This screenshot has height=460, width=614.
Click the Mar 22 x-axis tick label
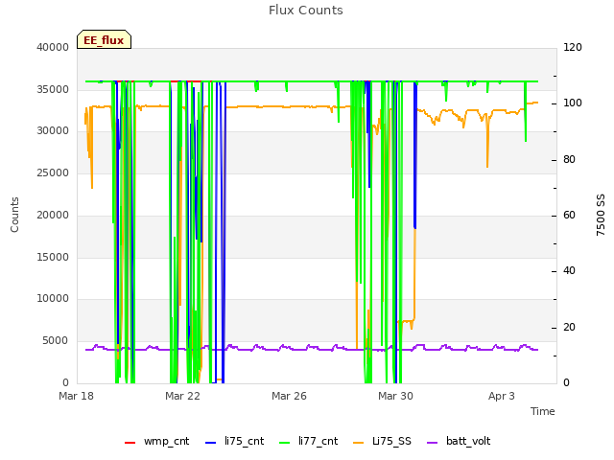tap(182, 396)
